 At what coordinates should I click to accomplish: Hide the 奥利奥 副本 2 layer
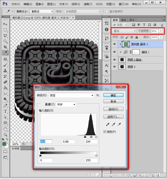click(x=114, y=44)
